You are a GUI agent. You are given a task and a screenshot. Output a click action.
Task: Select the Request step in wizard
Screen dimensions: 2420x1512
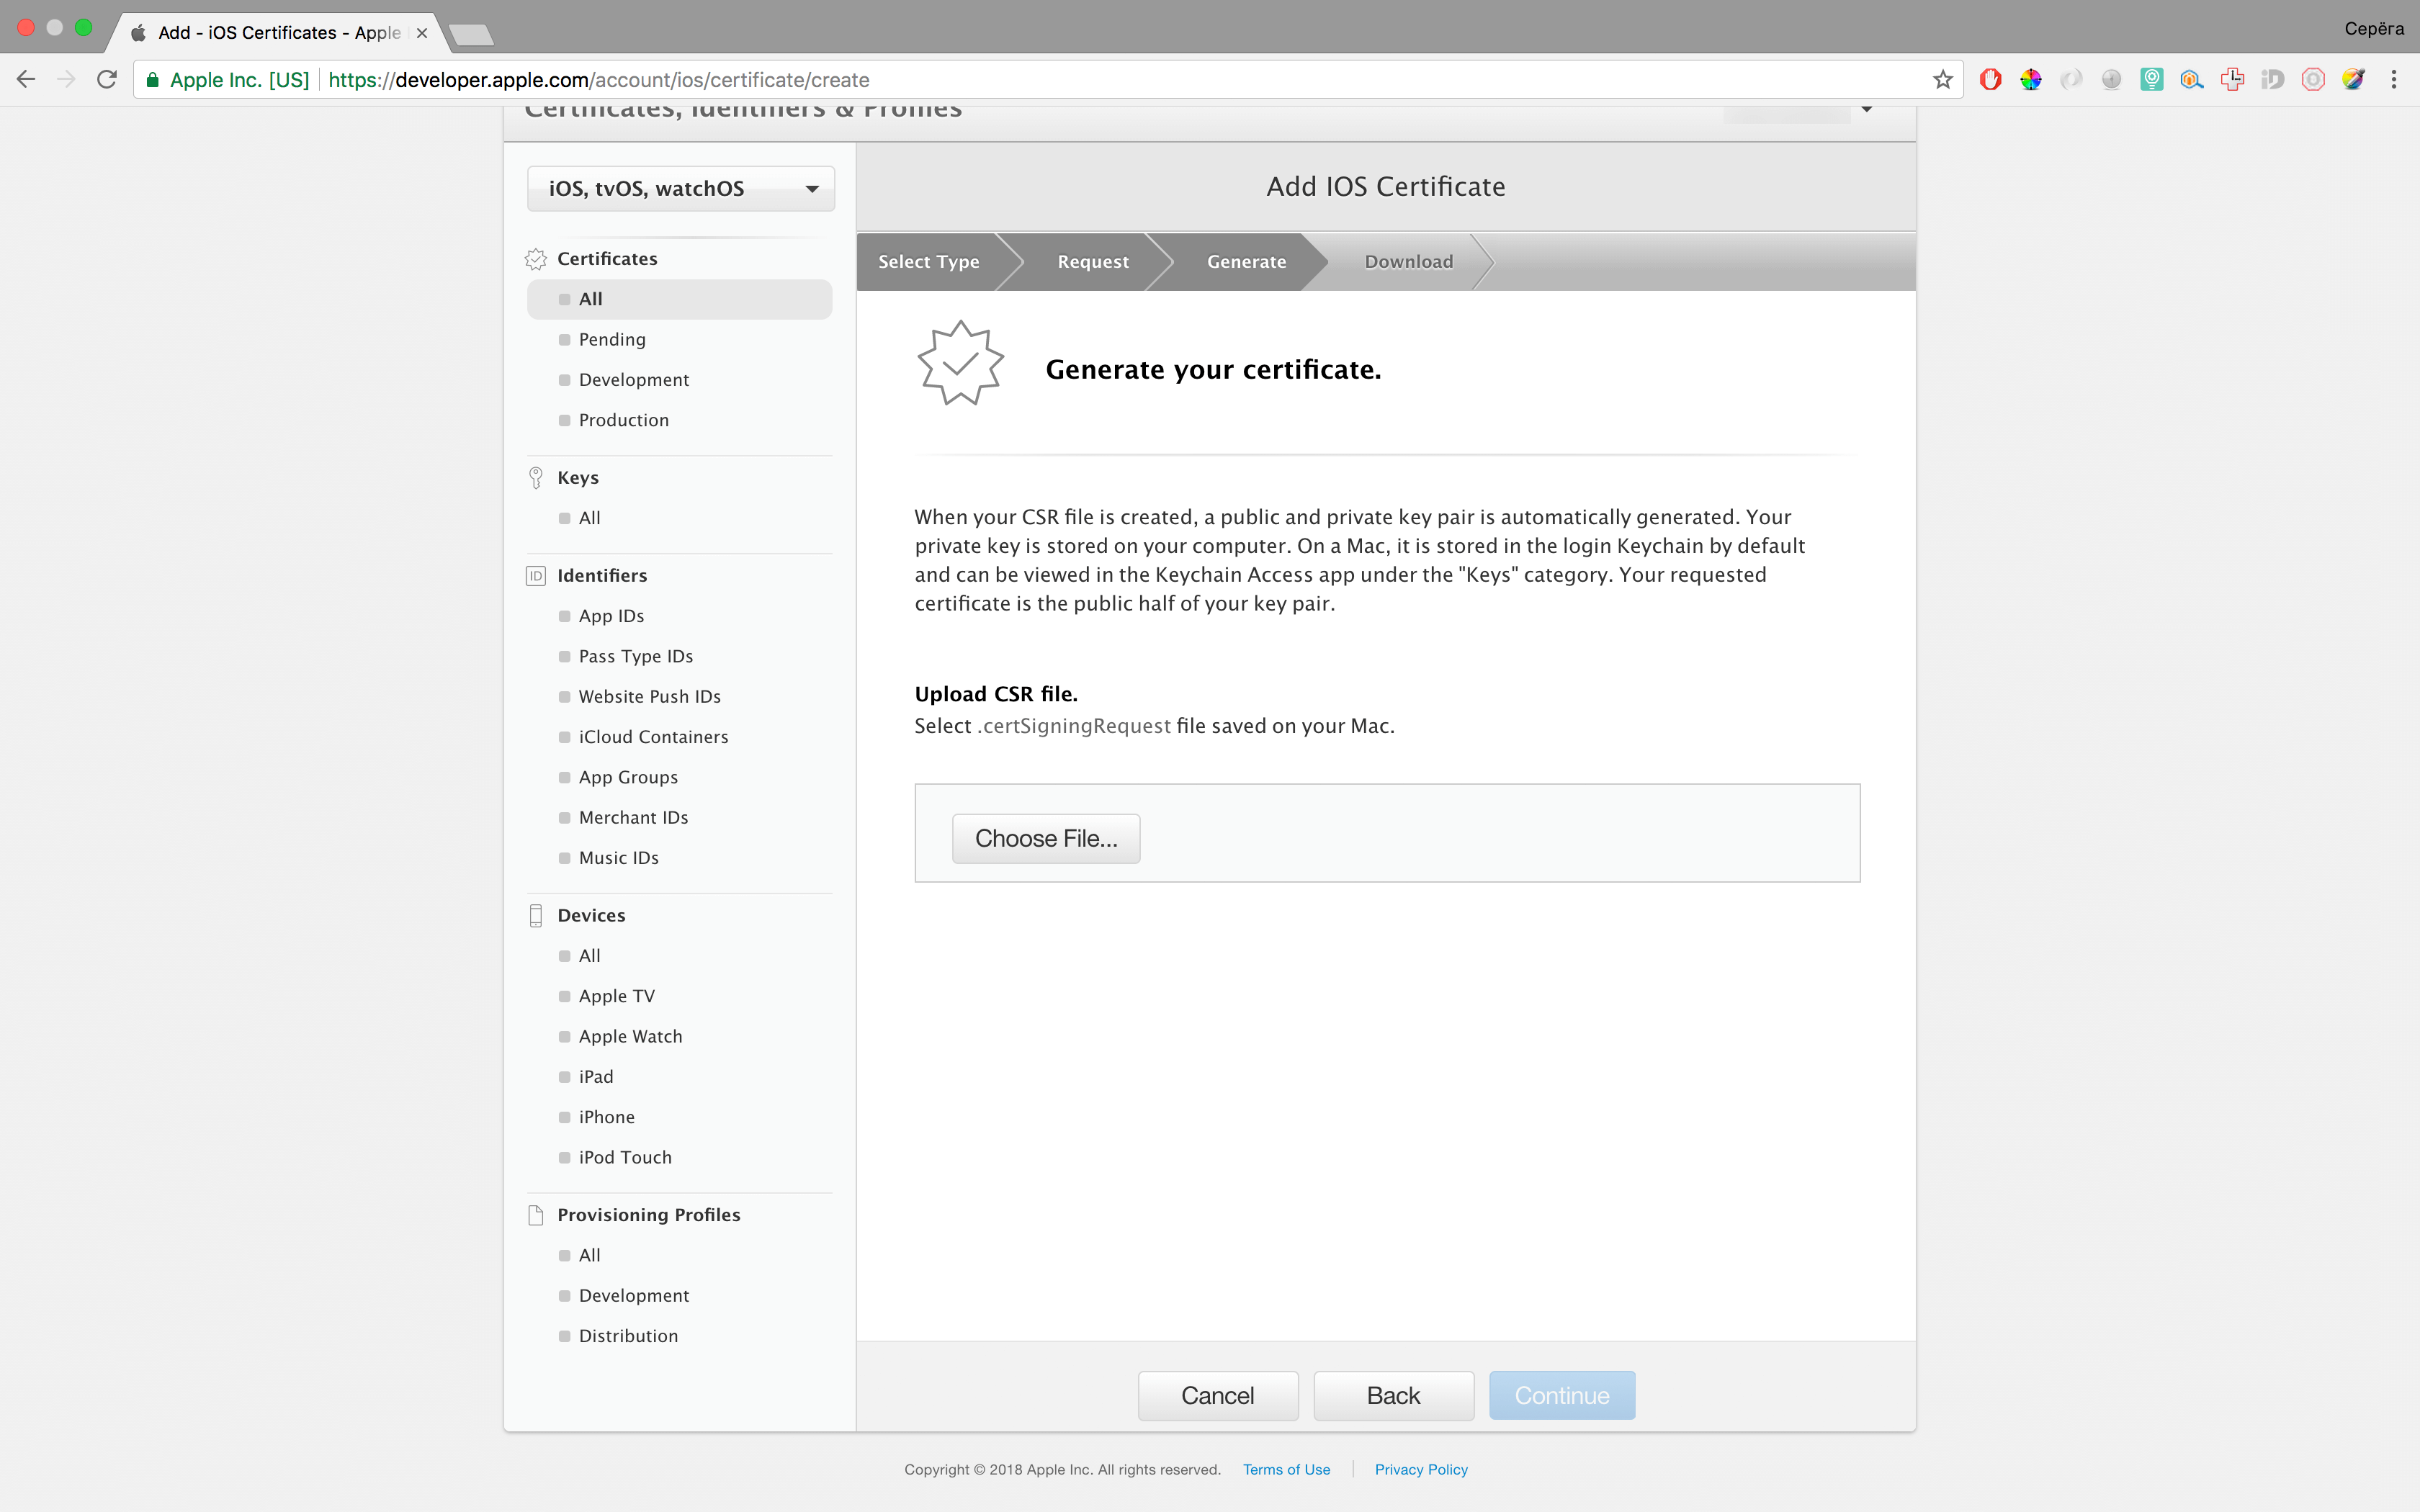1092,262
